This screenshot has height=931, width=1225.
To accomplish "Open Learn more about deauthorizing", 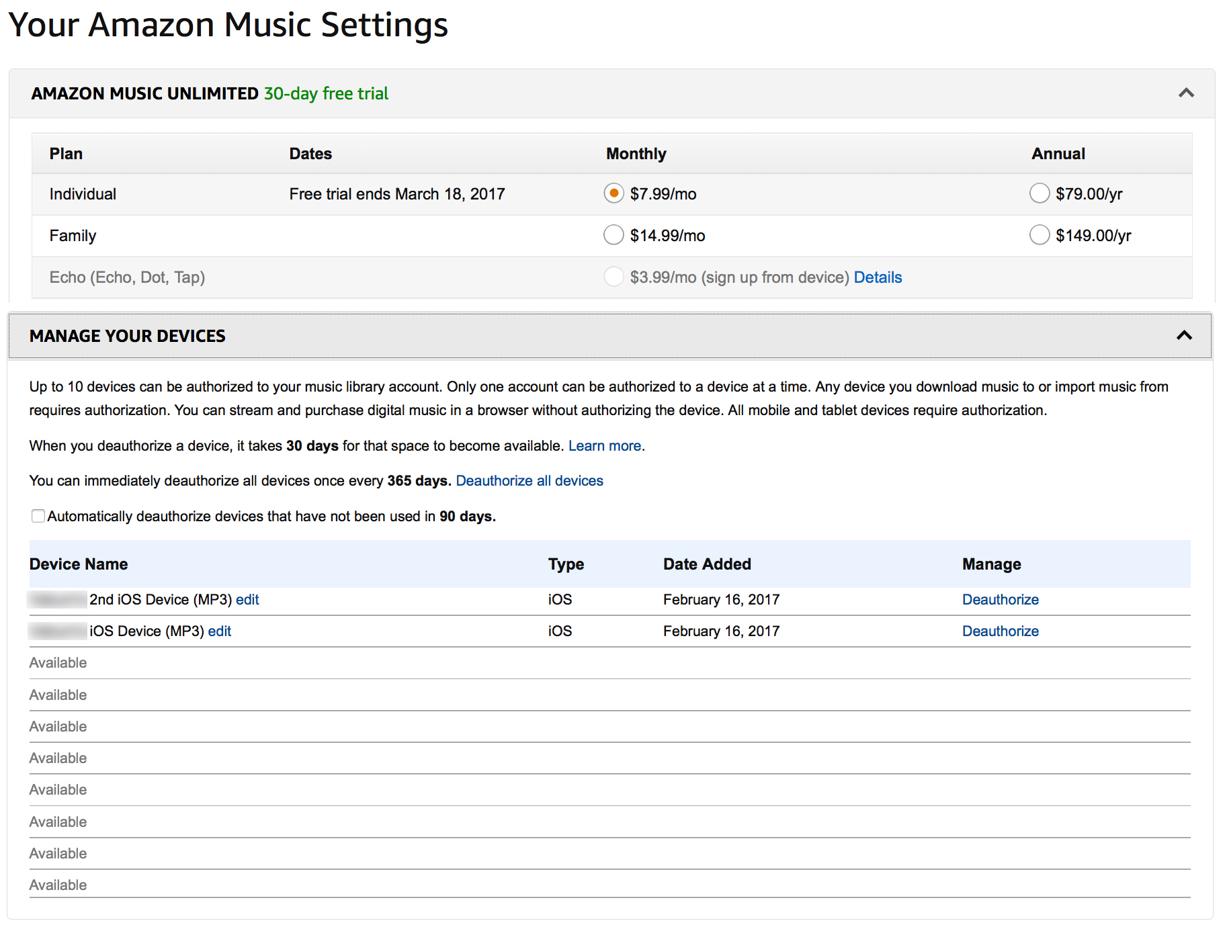I will [605, 446].
